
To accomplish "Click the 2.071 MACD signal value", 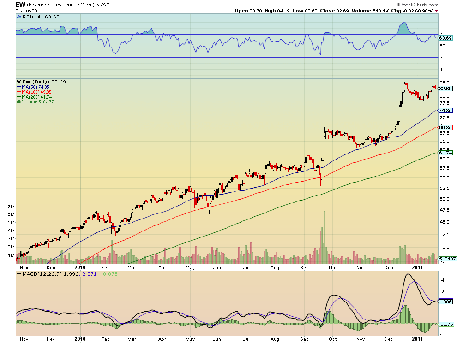I will tap(90, 274).
